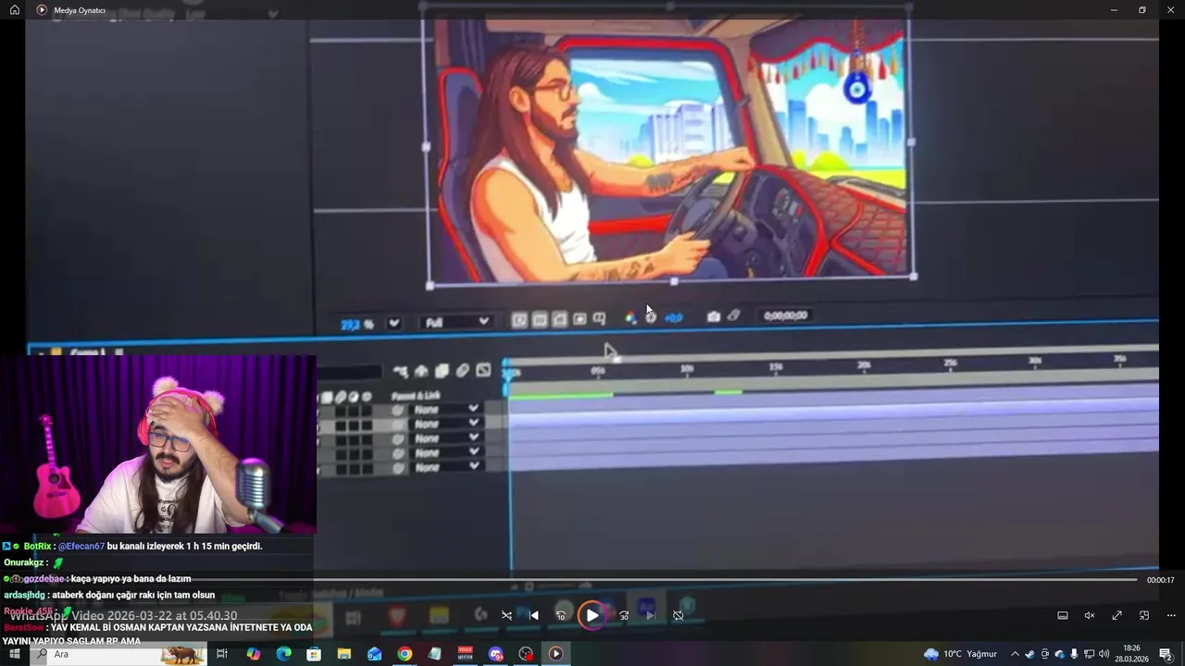Image resolution: width=1185 pixels, height=666 pixels.
Task: Toggle shuffle in the media player
Action: pos(506,615)
